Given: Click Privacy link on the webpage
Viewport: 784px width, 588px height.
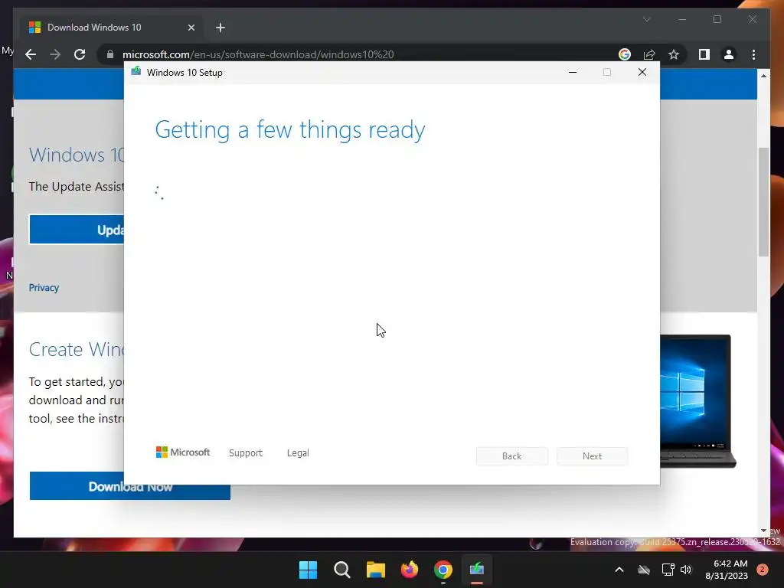Looking at the screenshot, I should coord(44,288).
